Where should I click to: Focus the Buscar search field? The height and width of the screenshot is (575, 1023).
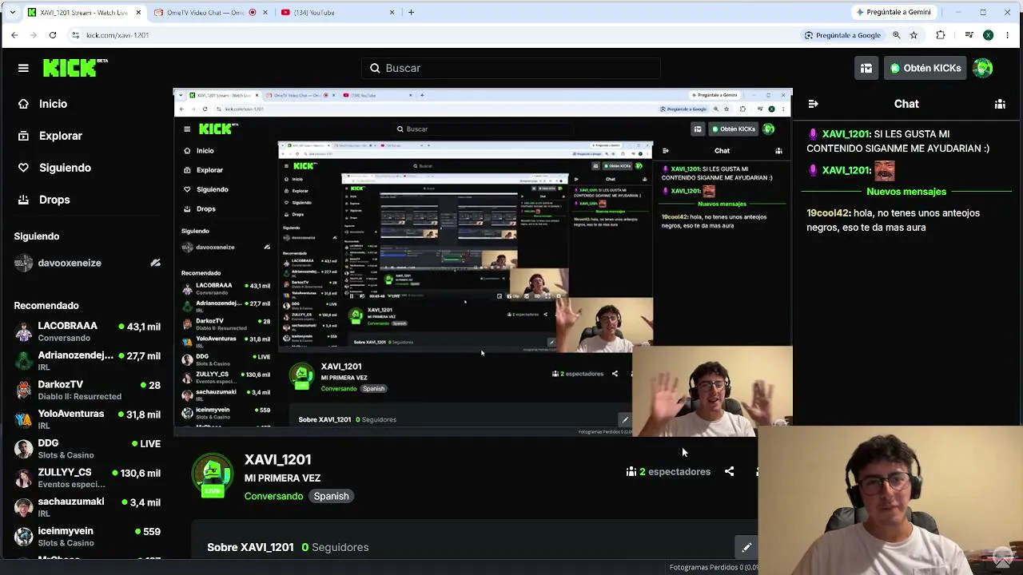click(511, 68)
